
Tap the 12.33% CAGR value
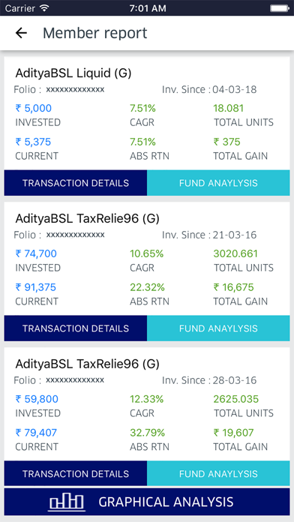(146, 399)
